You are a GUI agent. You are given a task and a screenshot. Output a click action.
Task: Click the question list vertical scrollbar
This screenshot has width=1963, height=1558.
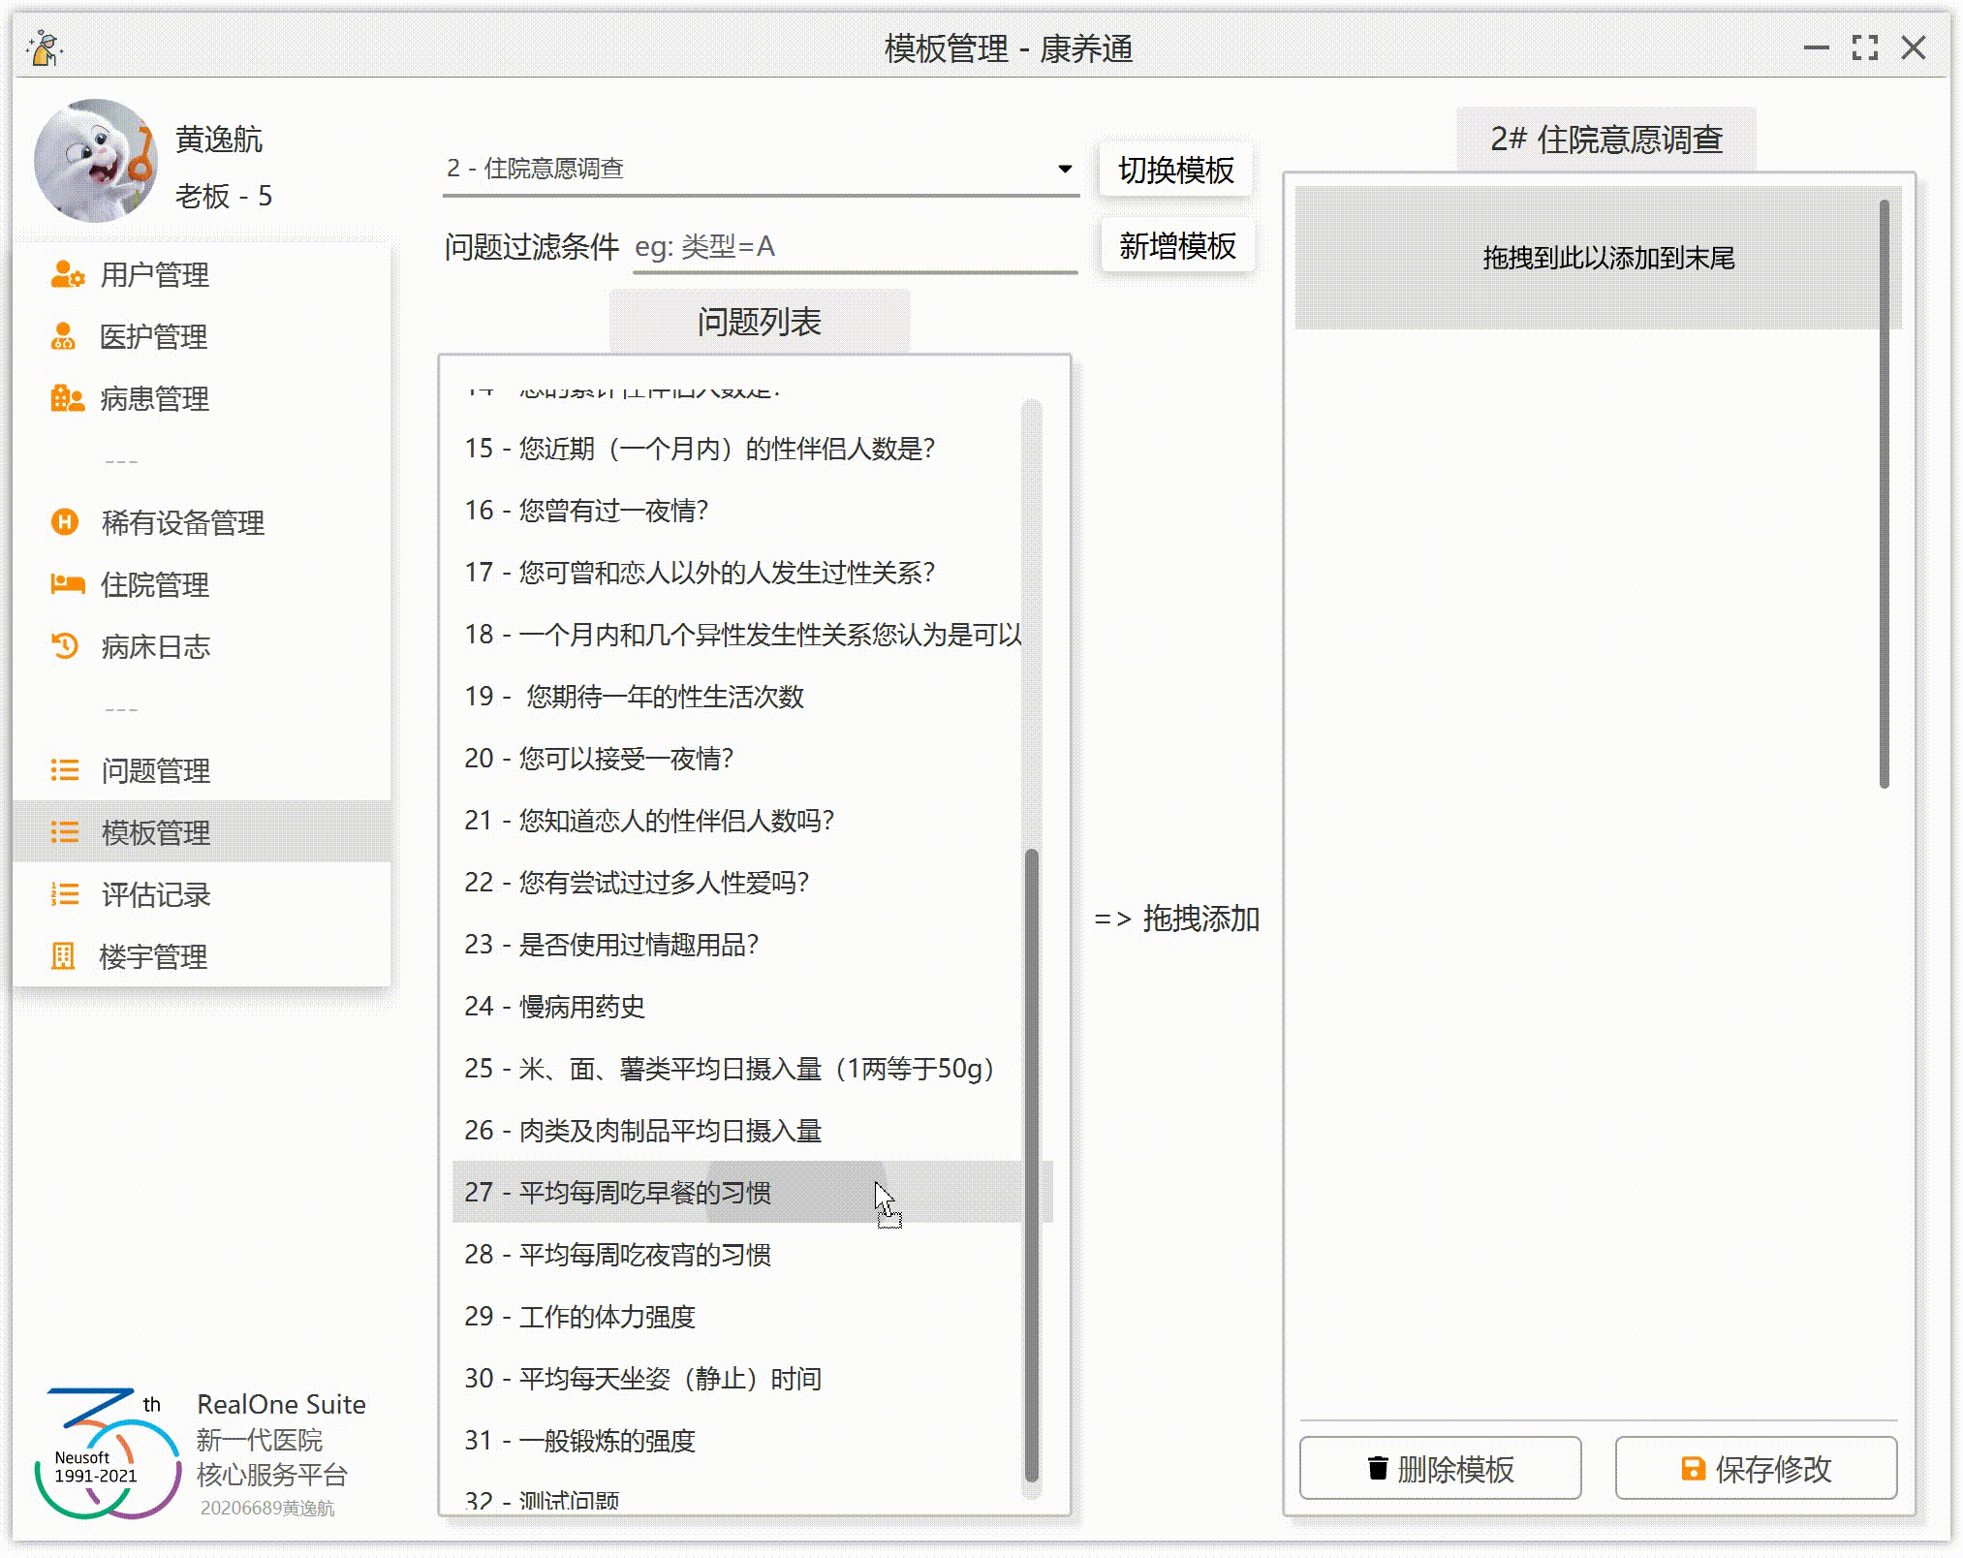[x=1031, y=1163]
